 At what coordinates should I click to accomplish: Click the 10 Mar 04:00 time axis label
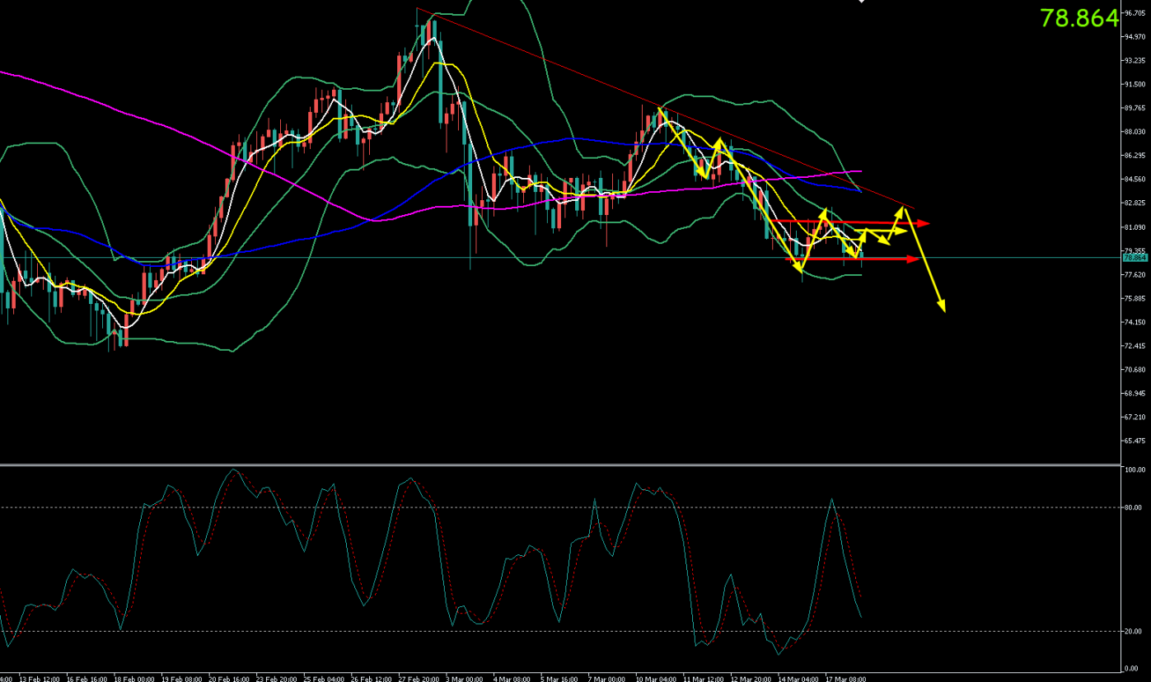pyautogui.click(x=657, y=679)
